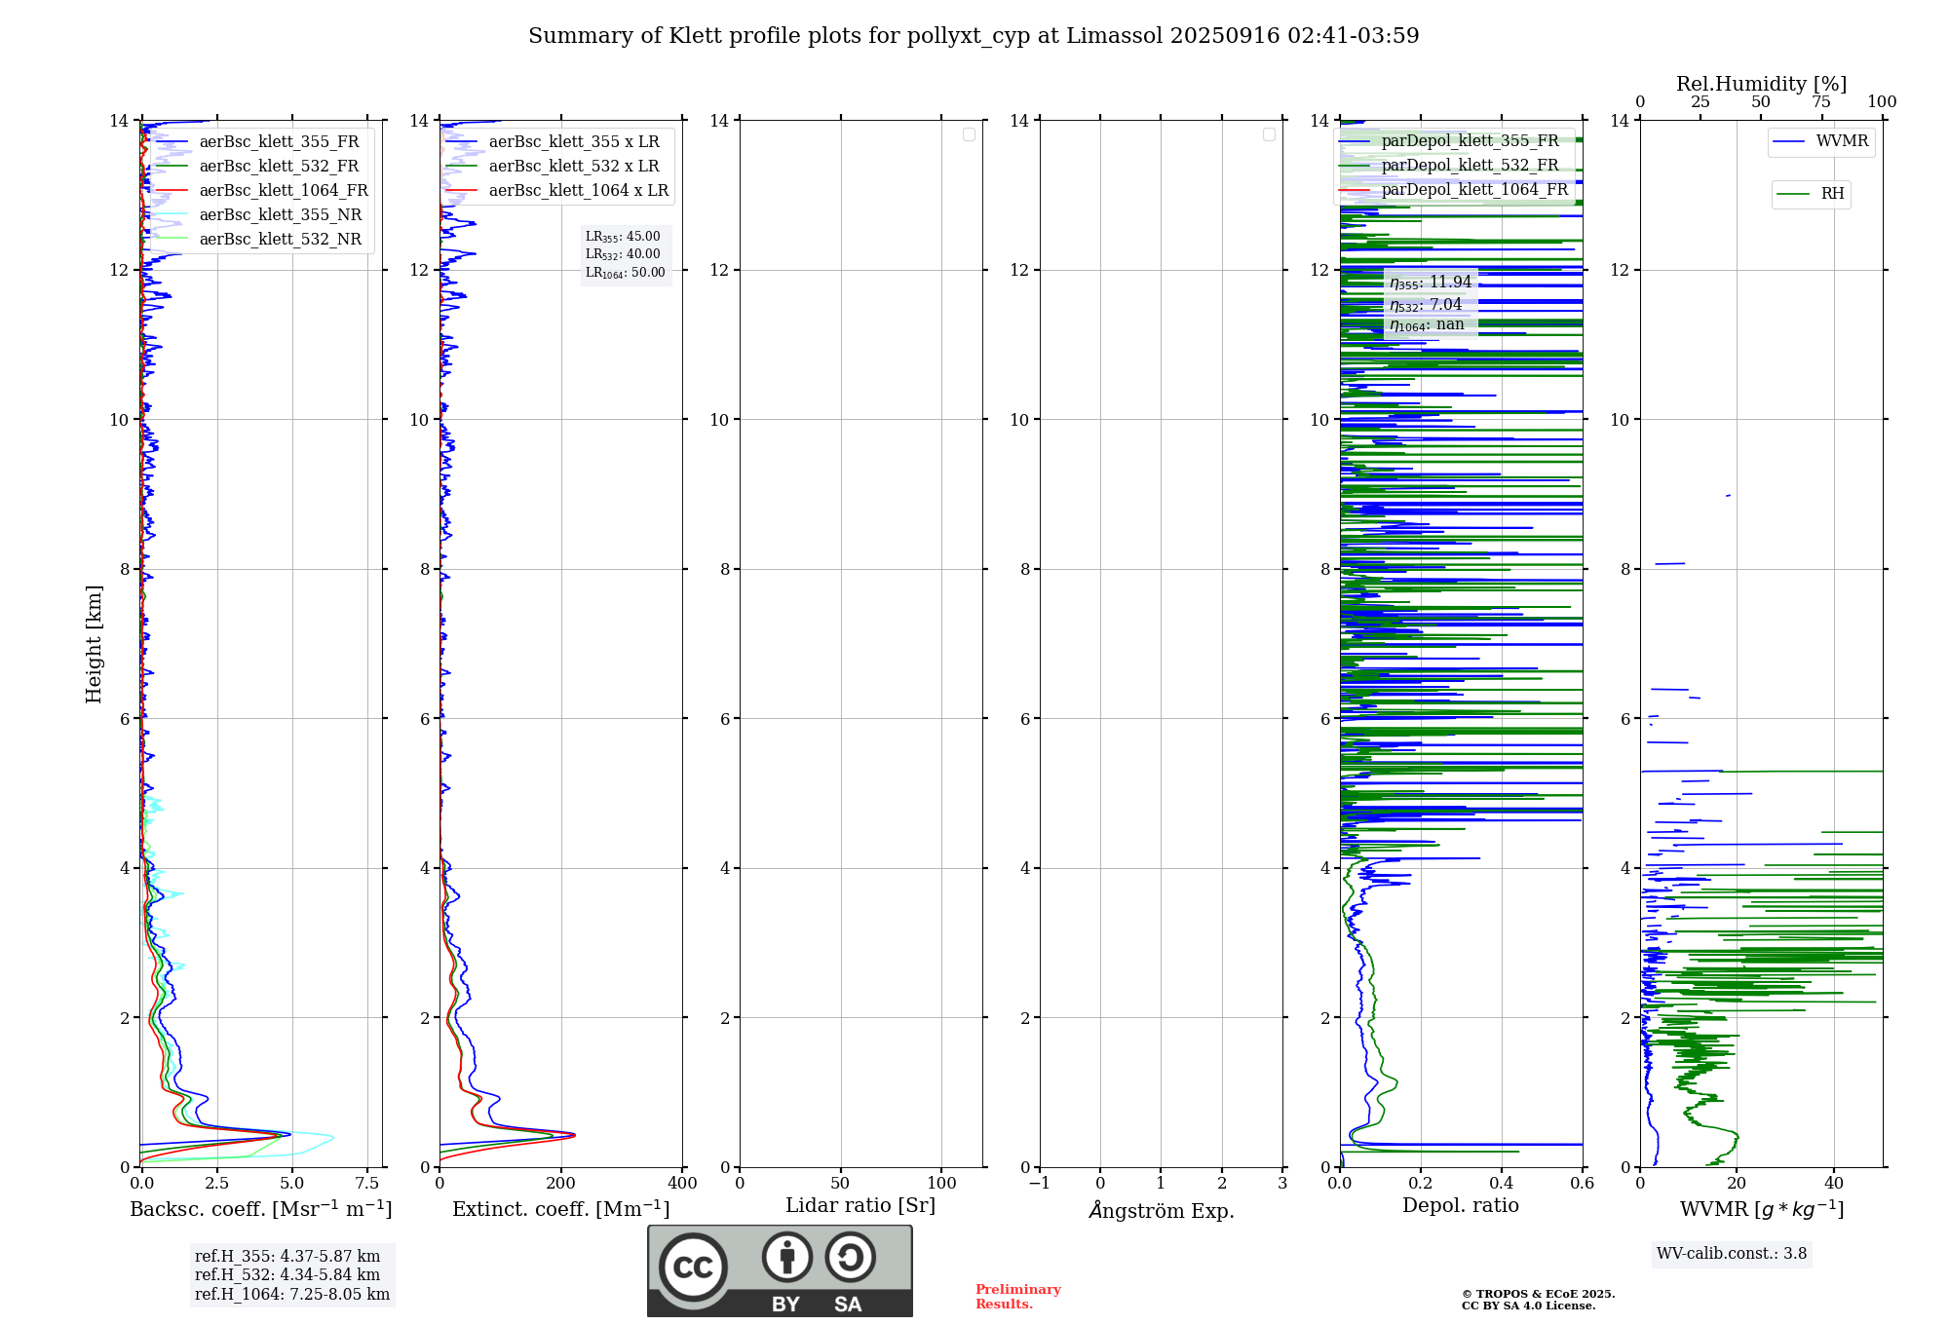
Task: Click the CC BY SA 4.0 License text
Action: tap(1529, 1306)
